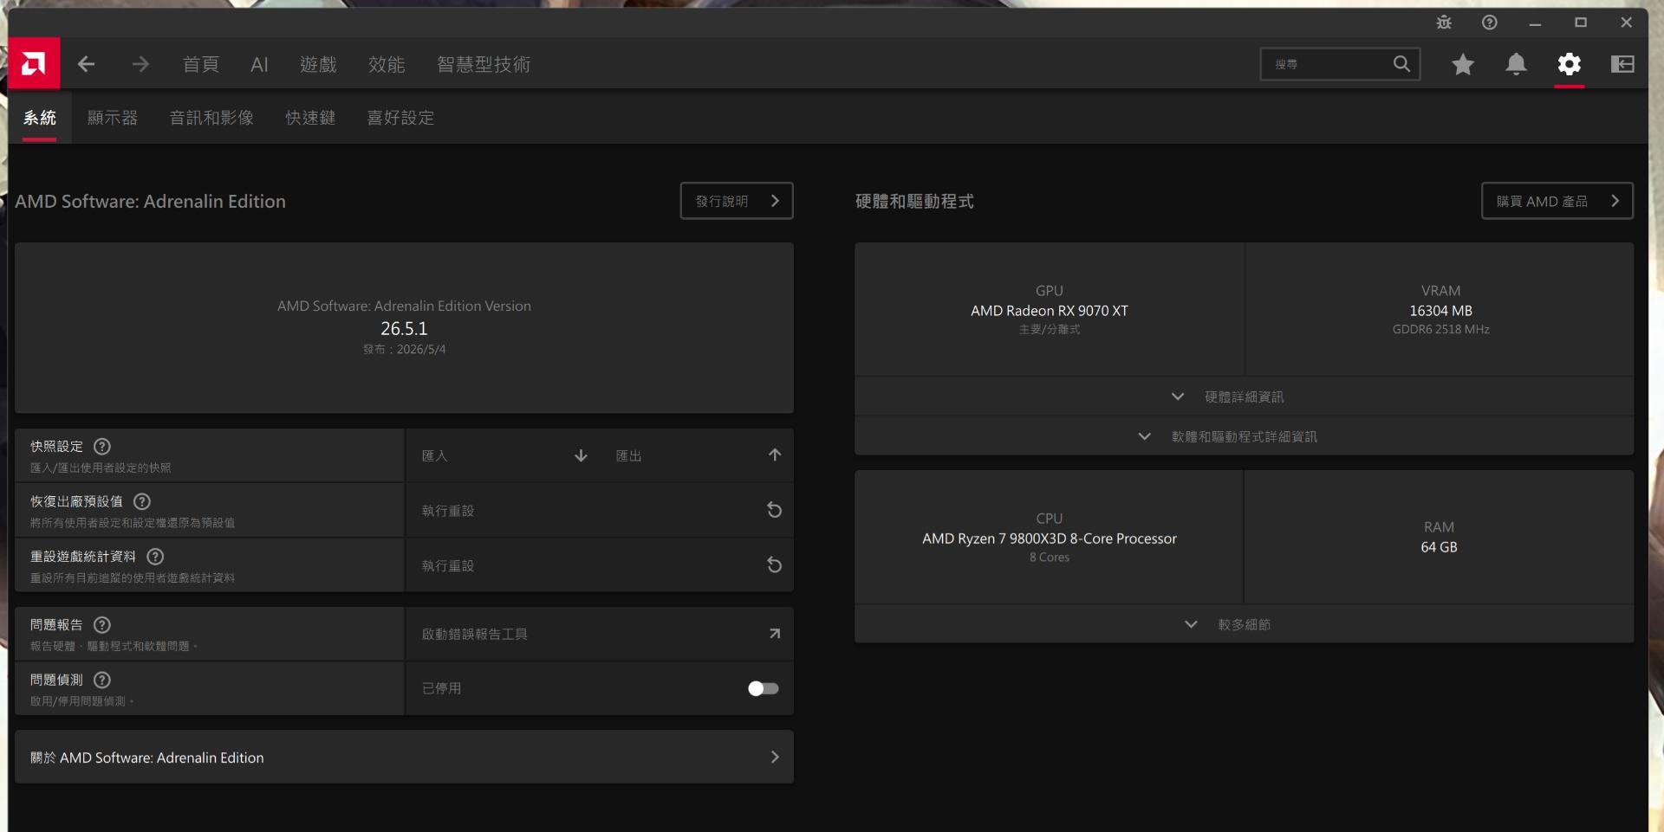1664x832 pixels.
Task: Switch to the 快速鍵 tab
Action: [x=310, y=118]
